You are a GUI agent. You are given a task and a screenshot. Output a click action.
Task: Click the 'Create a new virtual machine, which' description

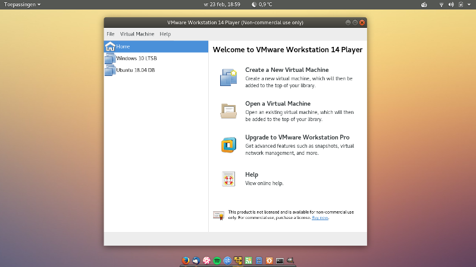299,82
